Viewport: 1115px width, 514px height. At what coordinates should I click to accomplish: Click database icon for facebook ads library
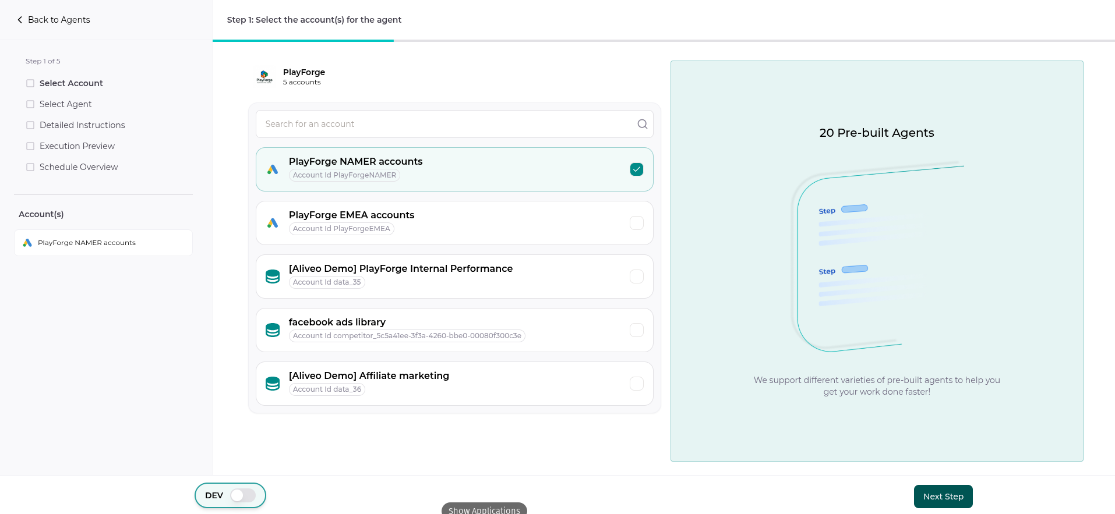click(273, 330)
